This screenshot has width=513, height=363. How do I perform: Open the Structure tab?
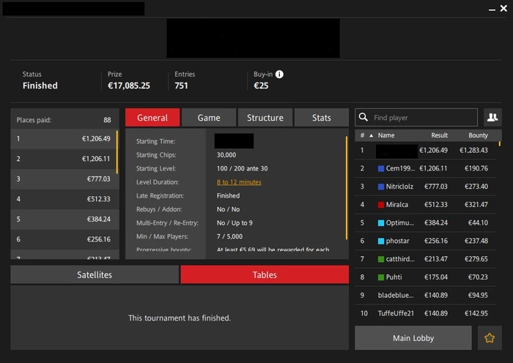coord(265,118)
